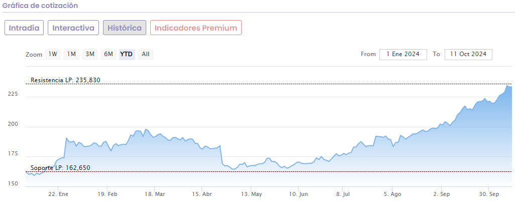Open the Interactiva chart tab
515x202 pixels.
[73, 28]
